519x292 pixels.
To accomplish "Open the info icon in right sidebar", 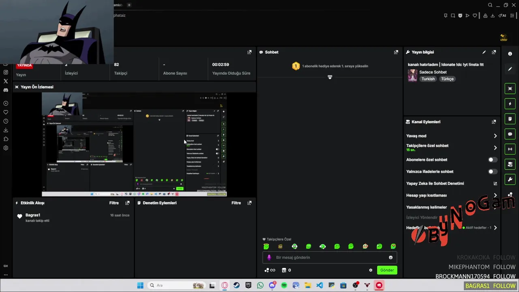I will coord(510,54).
